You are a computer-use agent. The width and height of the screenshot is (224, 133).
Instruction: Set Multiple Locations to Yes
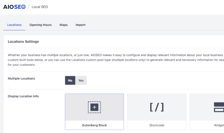point(81,80)
